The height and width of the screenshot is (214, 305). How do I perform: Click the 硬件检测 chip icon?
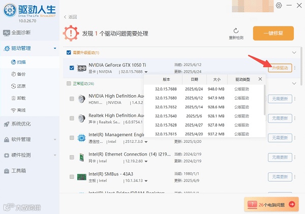(7, 155)
